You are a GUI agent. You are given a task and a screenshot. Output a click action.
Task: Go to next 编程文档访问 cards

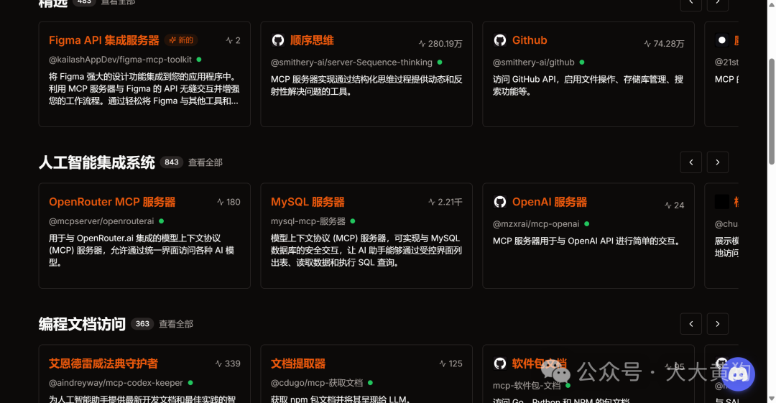[x=718, y=324]
